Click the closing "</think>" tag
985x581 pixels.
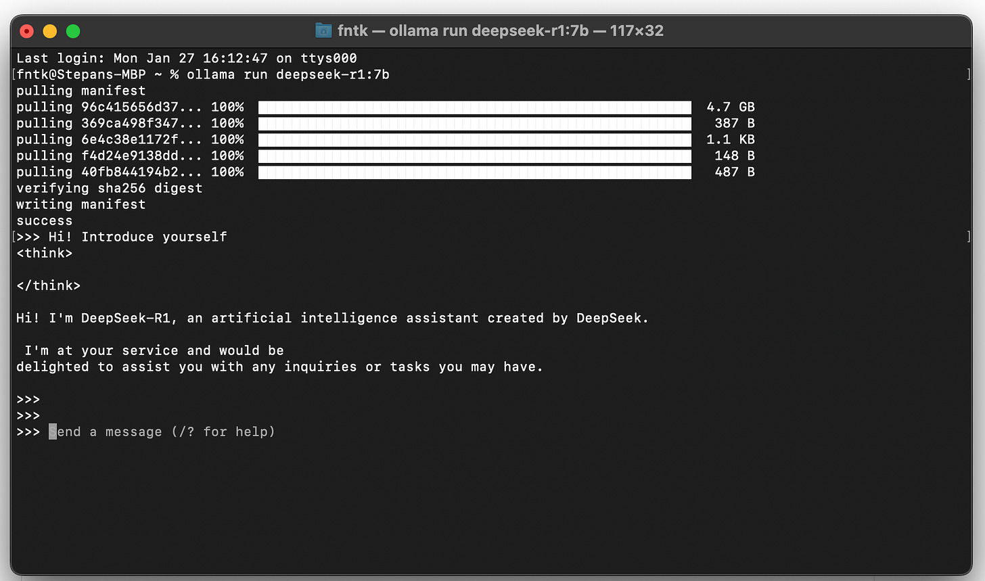(x=49, y=285)
